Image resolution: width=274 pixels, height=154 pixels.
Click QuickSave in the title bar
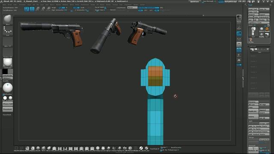click(x=194, y=2)
